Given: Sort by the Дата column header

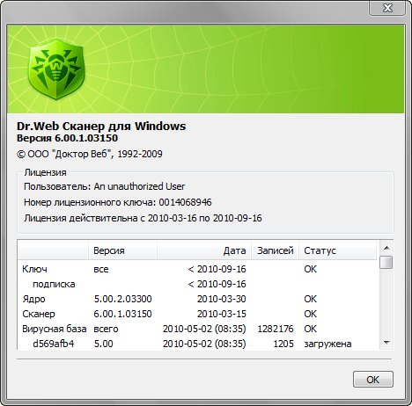Looking at the screenshot, I should click(204, 250).
